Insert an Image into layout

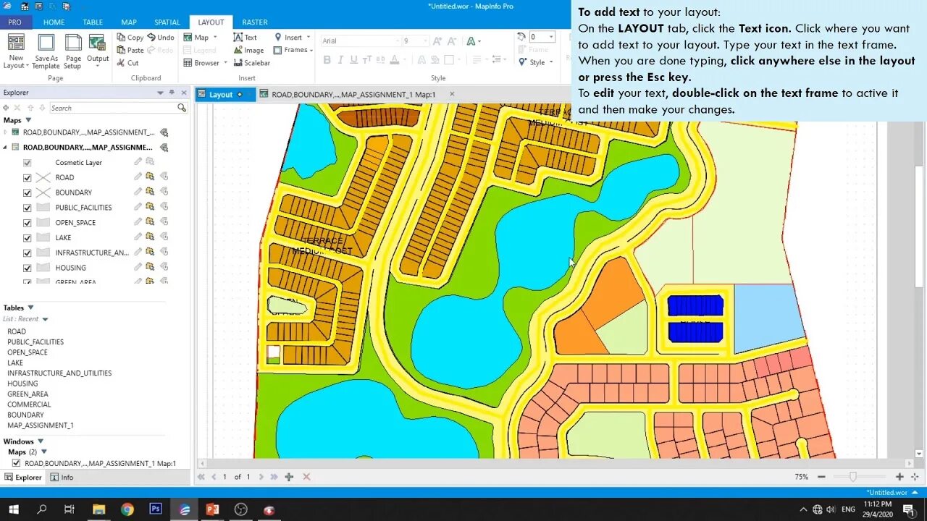click(x=248, y=50)
